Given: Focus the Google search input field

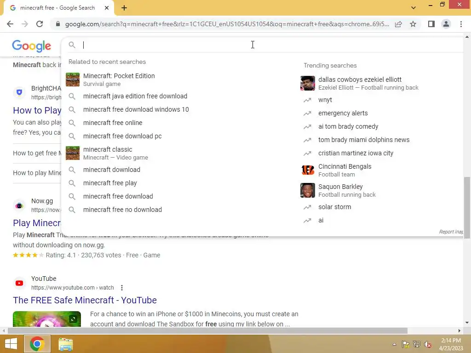Looking at the screenshot, I should pyautogui.click(x=270, y=45).
